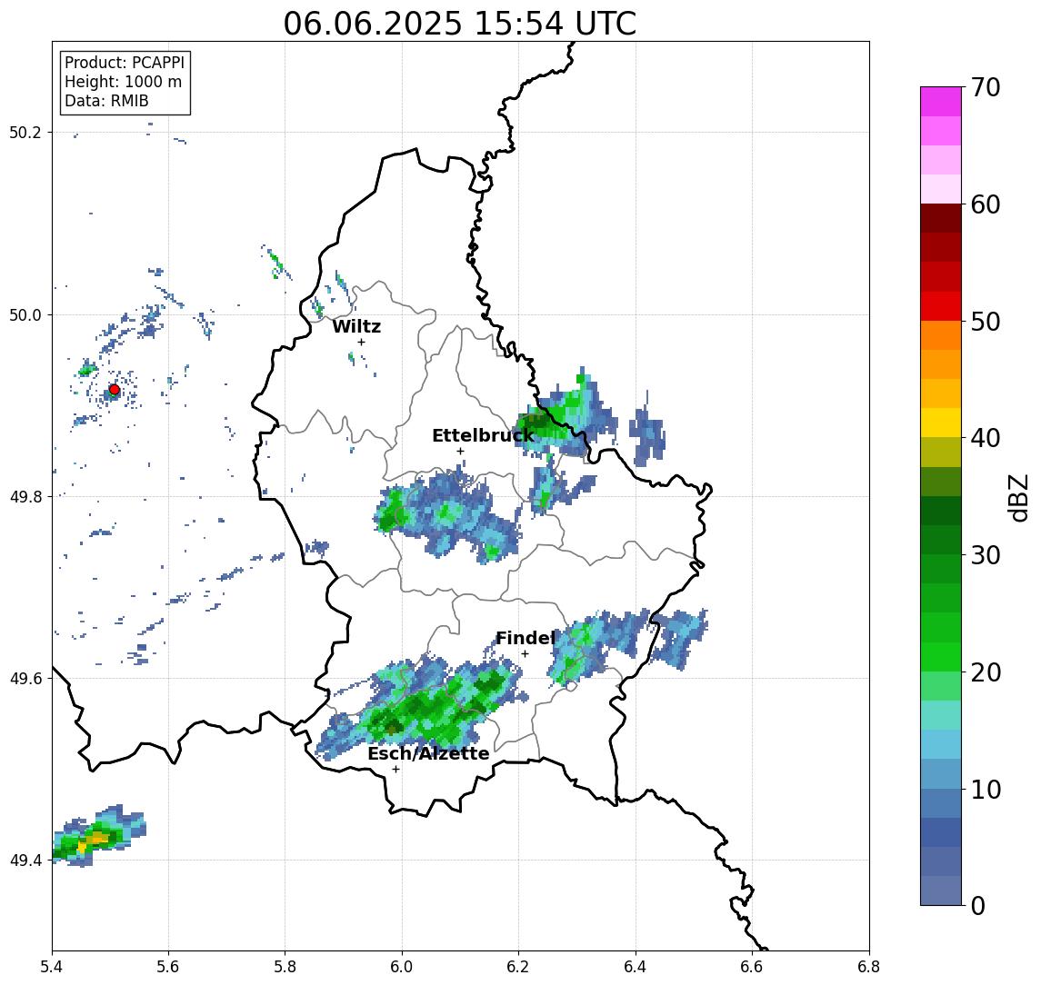Image resolution: width=1041 pixels, height=985 pixels.
Task: Click the plus marker below Wiltz
Action: [361, 342]
